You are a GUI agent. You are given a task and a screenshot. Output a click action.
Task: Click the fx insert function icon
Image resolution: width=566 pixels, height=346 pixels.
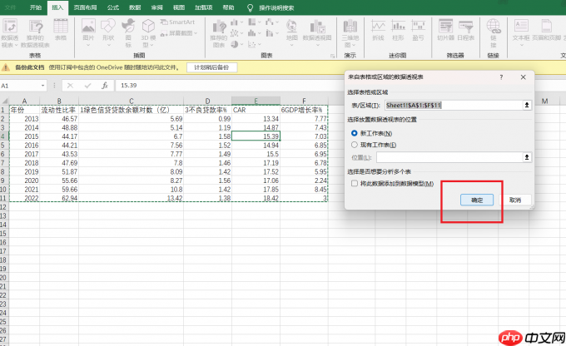[x=105, y=86]
